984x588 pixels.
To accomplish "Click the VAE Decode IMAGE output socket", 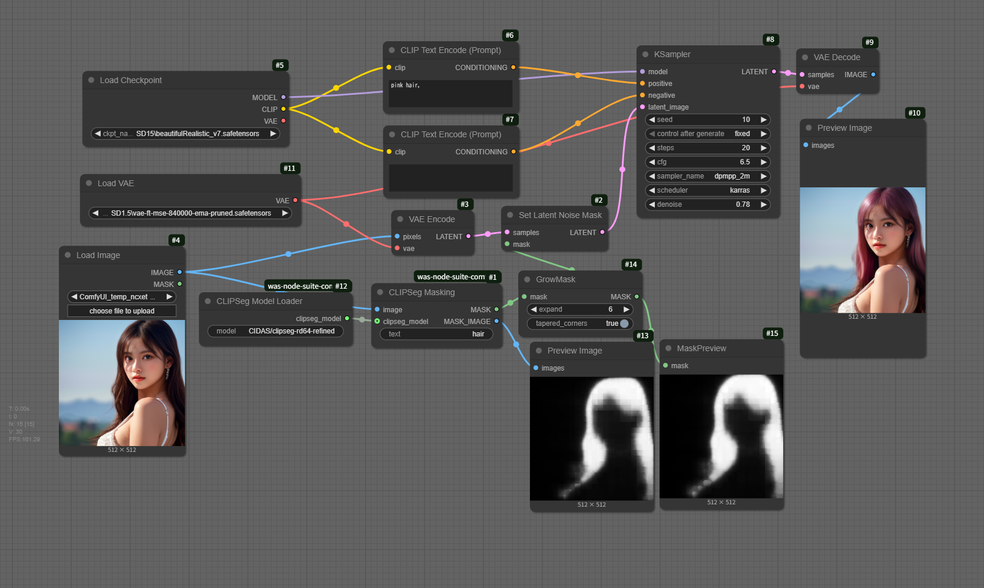I will point(873,75).
